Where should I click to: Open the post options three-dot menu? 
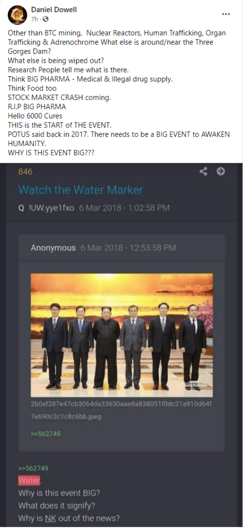tap(226, 14)
